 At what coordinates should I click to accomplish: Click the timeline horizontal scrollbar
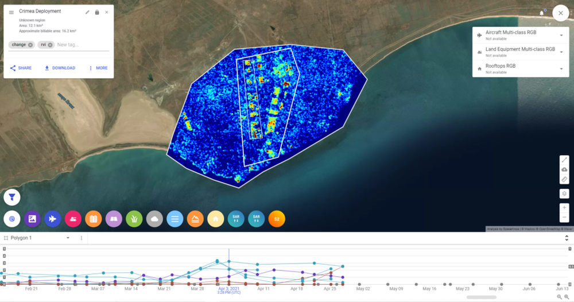(x=481, y=297)
